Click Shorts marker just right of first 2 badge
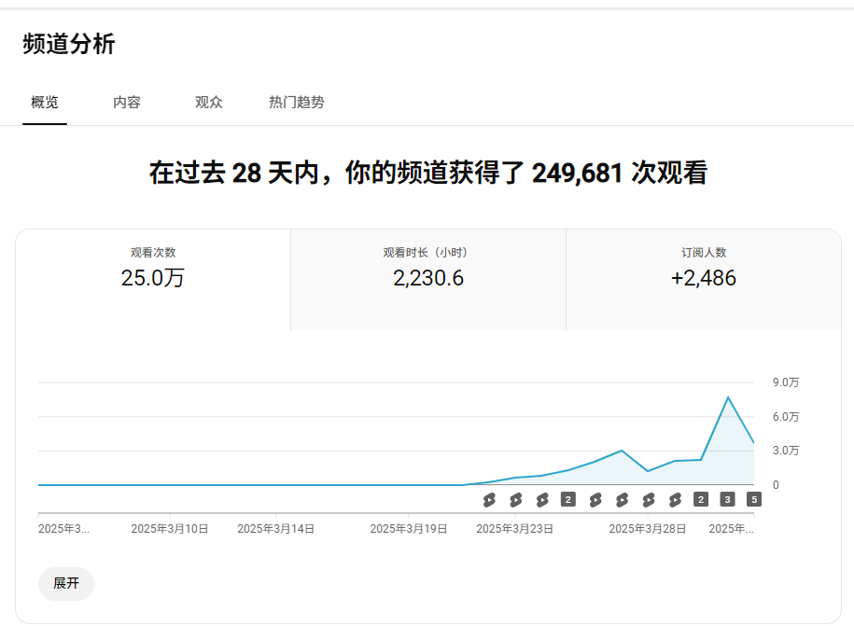Image resolution: width=854 pixels, height=626 pixels. 595,500
